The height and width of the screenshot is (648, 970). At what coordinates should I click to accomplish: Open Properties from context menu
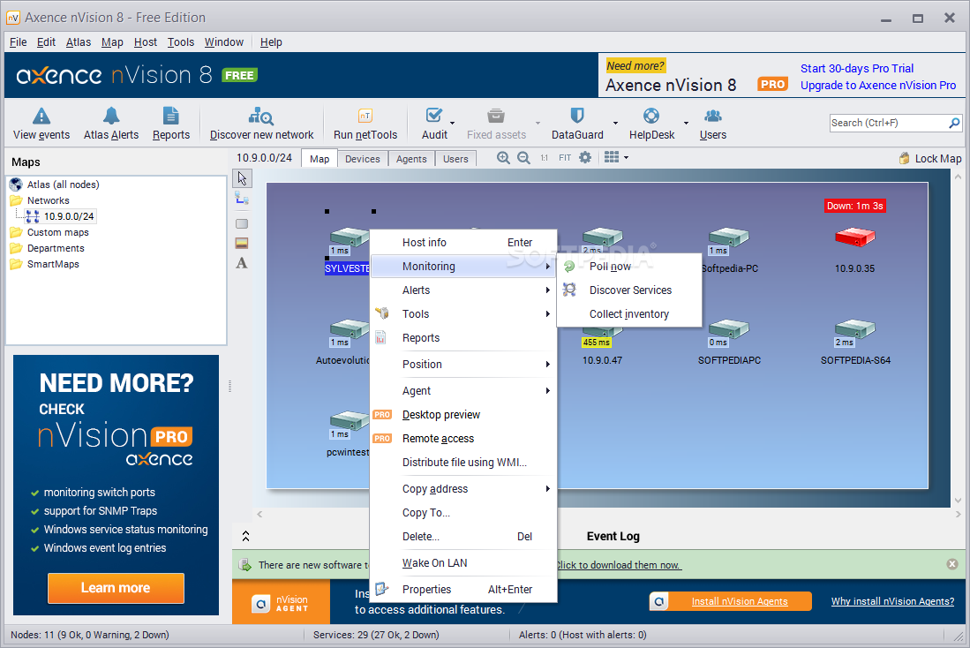(x=464, y=590)
